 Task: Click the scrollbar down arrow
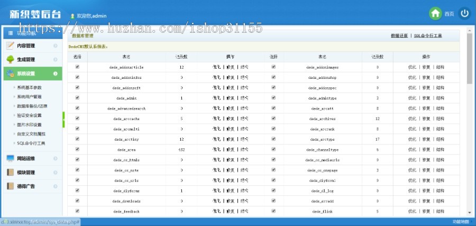click(470, 213)
